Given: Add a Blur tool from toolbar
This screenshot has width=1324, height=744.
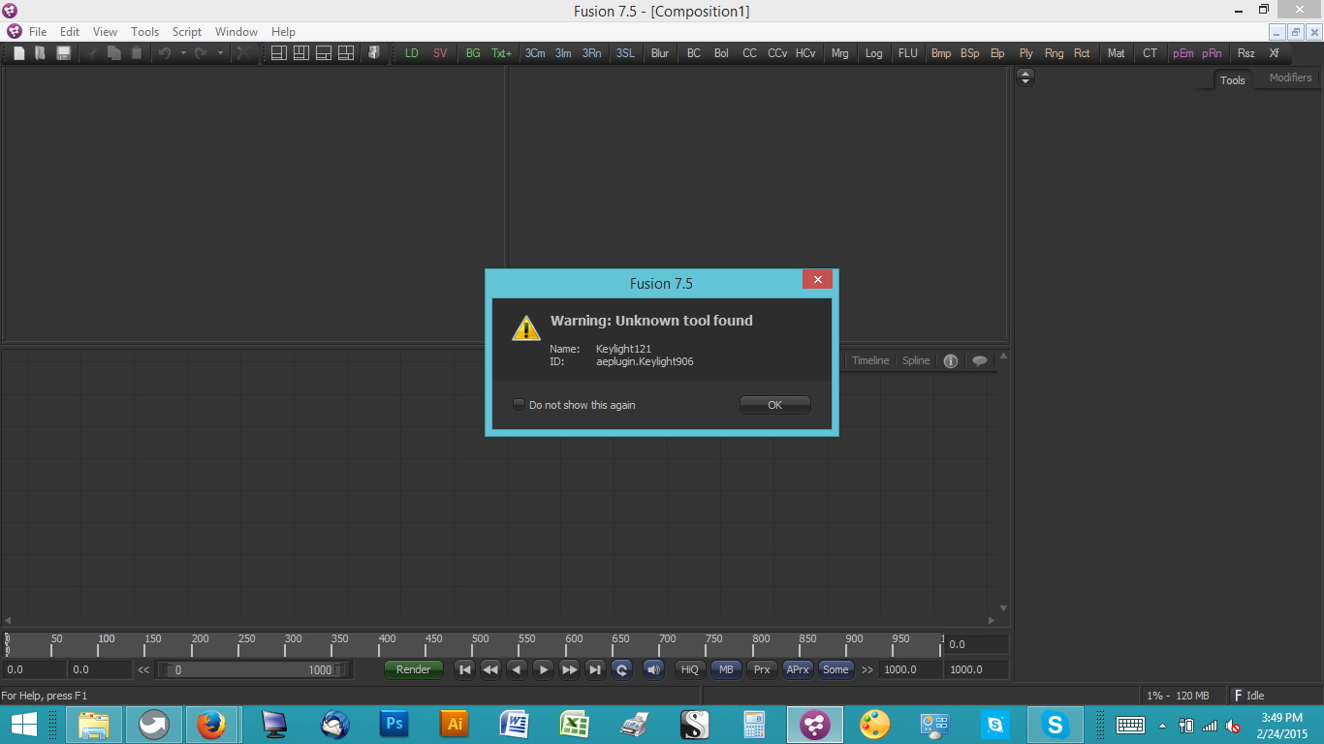Looking at the screenshot, I should [660, 53].
